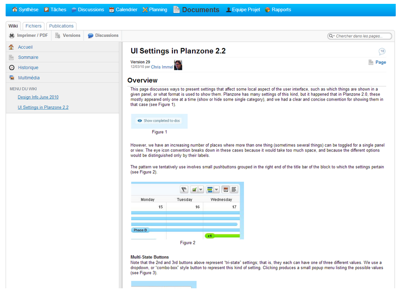Switch to the Fichiers tab
The image size is (398, 290).
[33, 26]
